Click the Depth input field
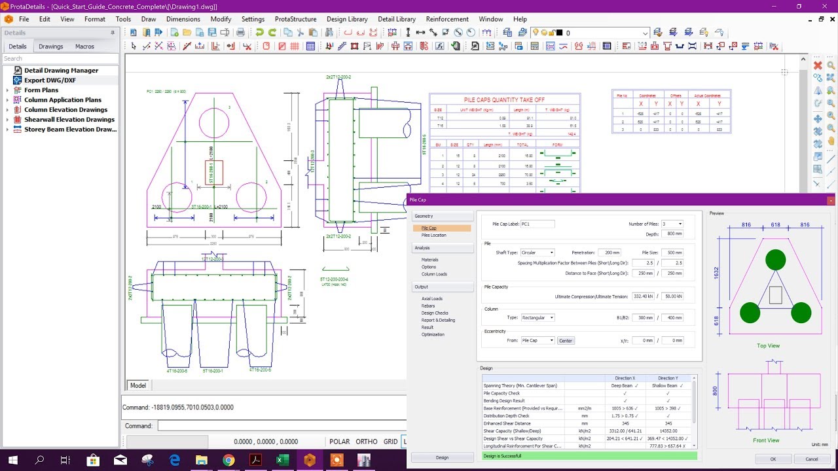The image size is (838, 471). coord(672,234)
